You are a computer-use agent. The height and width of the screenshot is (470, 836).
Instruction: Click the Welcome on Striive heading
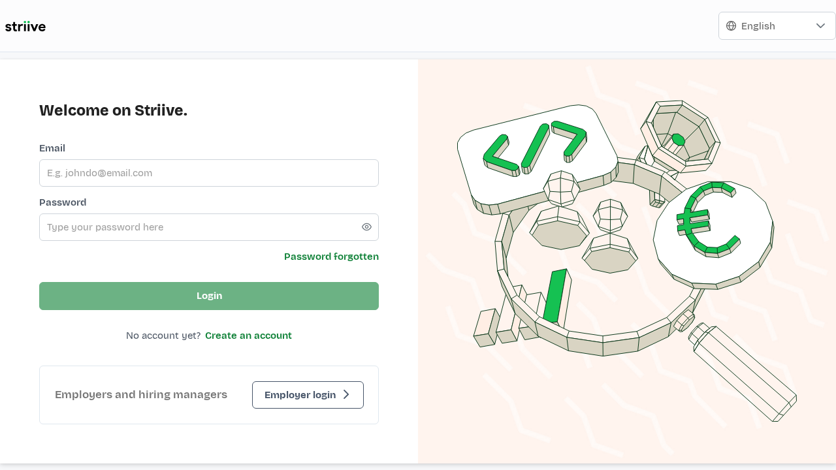tap(113, 110)
